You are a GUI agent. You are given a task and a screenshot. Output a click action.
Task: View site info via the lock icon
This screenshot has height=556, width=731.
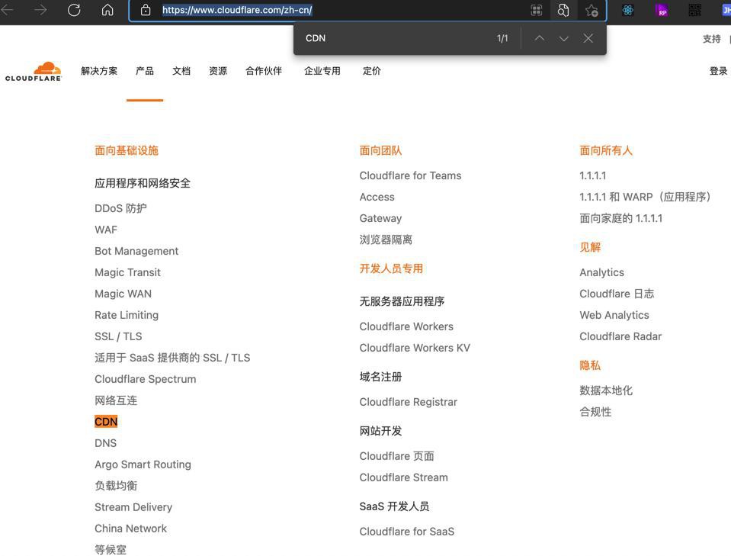pyautogui.click(x=146, y=10)
